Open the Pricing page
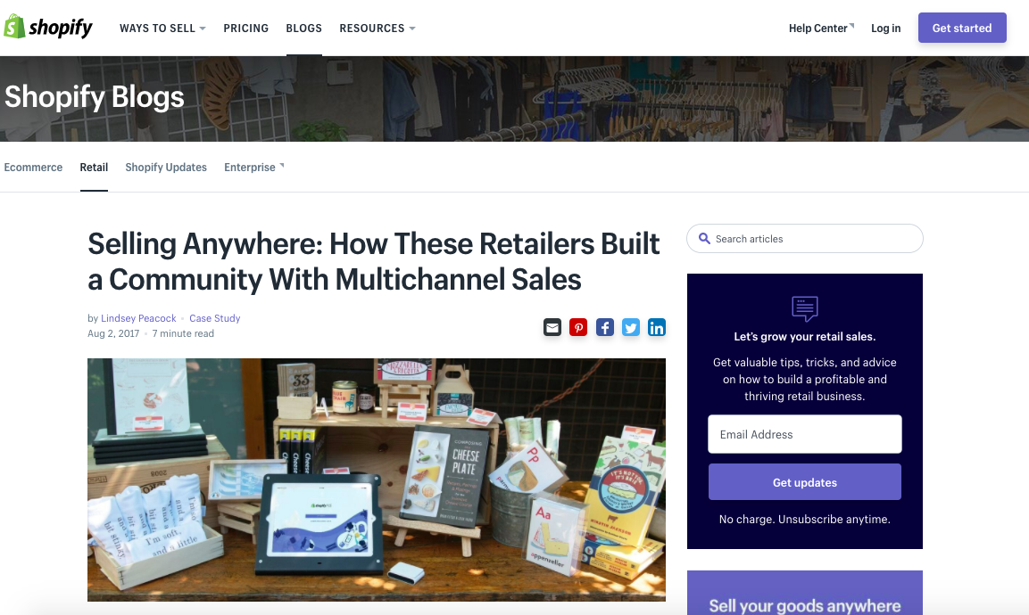This screenshot has width=1029, height=615. 246,29
